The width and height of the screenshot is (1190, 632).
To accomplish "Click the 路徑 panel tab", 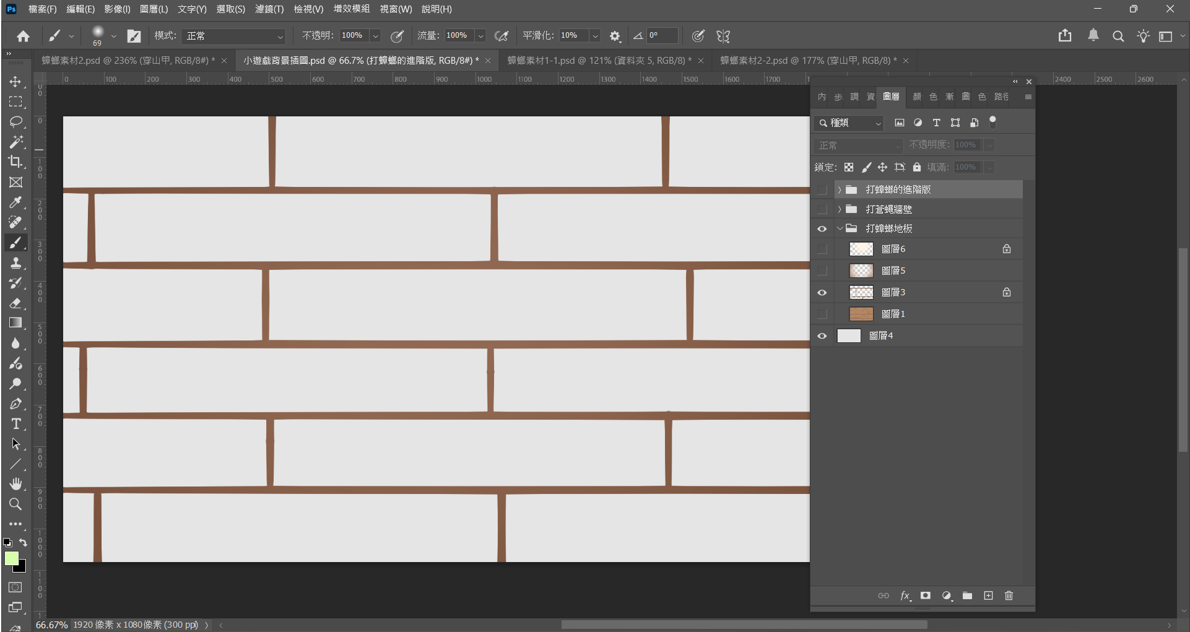I will [x=1001, y=97].
